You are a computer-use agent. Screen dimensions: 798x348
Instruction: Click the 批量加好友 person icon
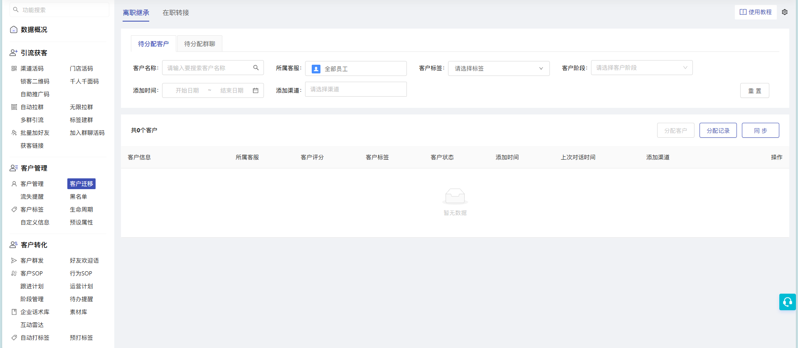[14, 133]
